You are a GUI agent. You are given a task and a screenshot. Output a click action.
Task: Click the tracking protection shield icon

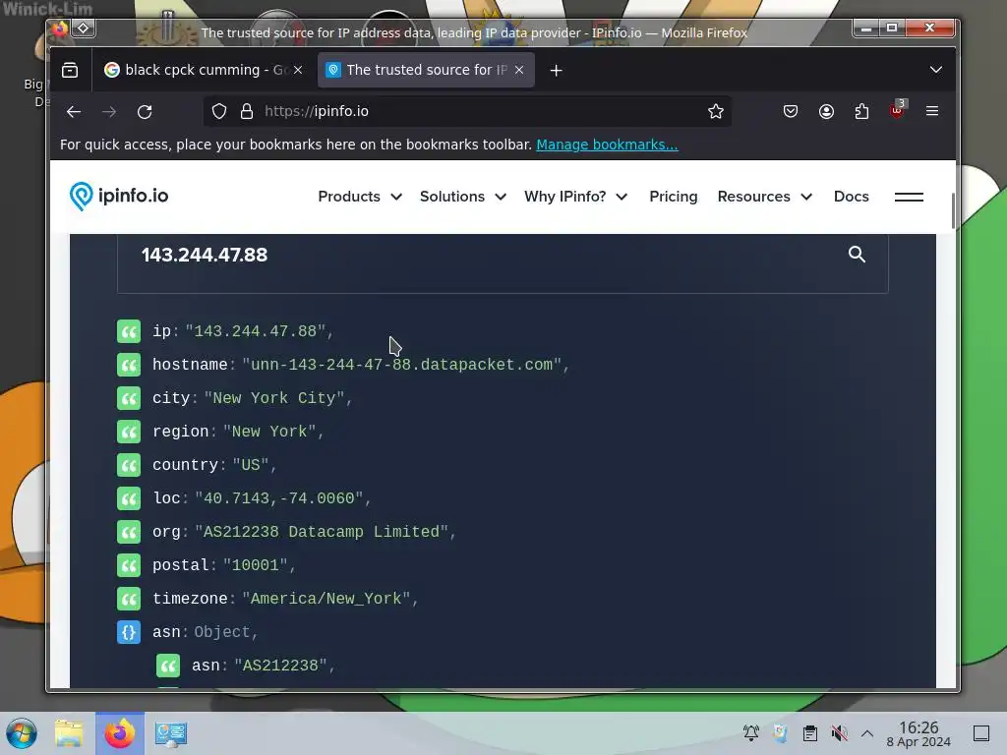coord(219,112)
